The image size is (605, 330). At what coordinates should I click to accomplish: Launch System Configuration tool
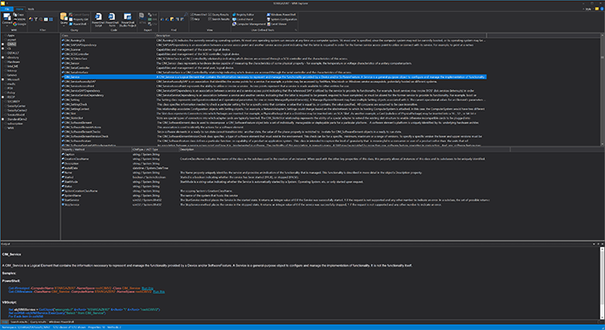[x=282, y=19]
